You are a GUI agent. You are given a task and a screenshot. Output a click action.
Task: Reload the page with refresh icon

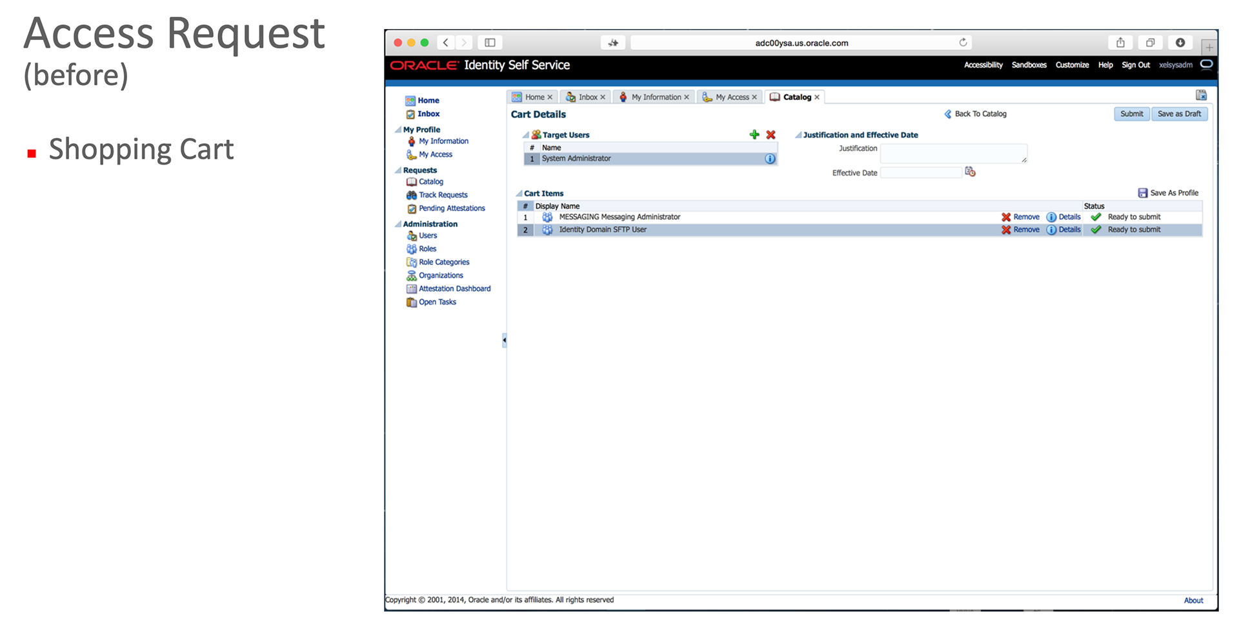click(x=963, y=43)
